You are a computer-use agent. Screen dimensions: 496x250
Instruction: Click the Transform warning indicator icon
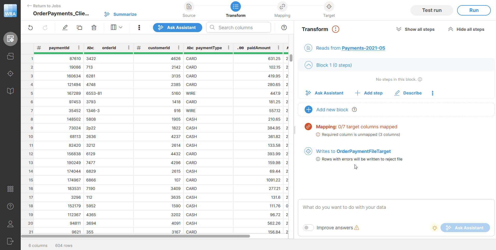pos(336,29)
